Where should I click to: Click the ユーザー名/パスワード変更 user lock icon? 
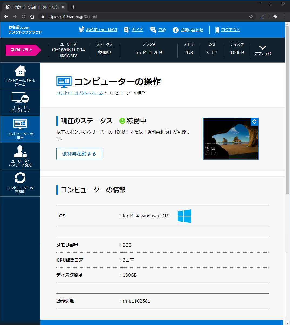(x=20, y=151)
